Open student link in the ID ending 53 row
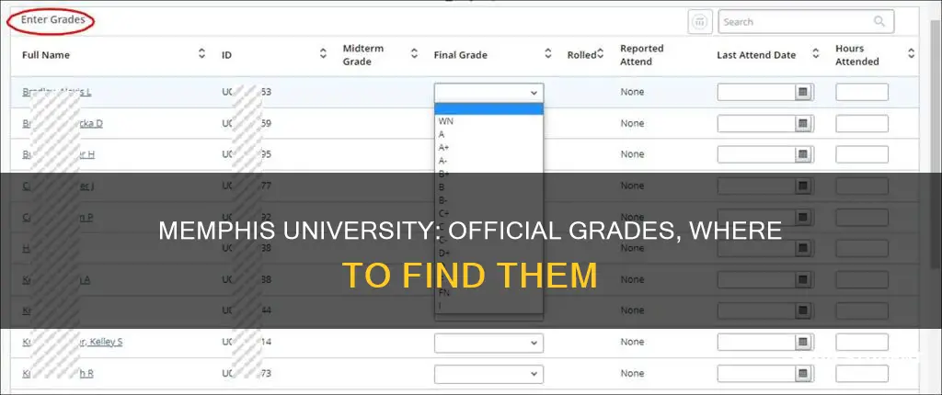 [x=56, y=92]
